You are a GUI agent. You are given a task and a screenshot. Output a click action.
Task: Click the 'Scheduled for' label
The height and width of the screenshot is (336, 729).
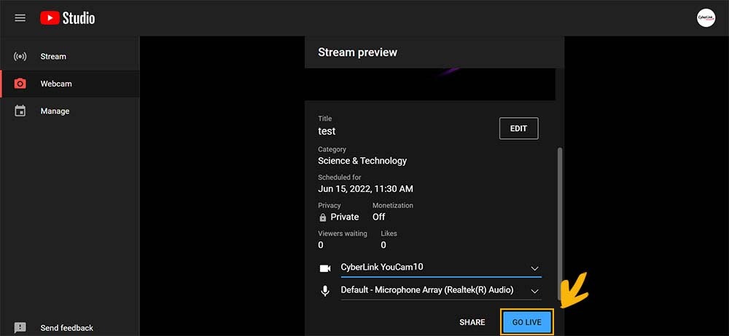coord(340,177)
